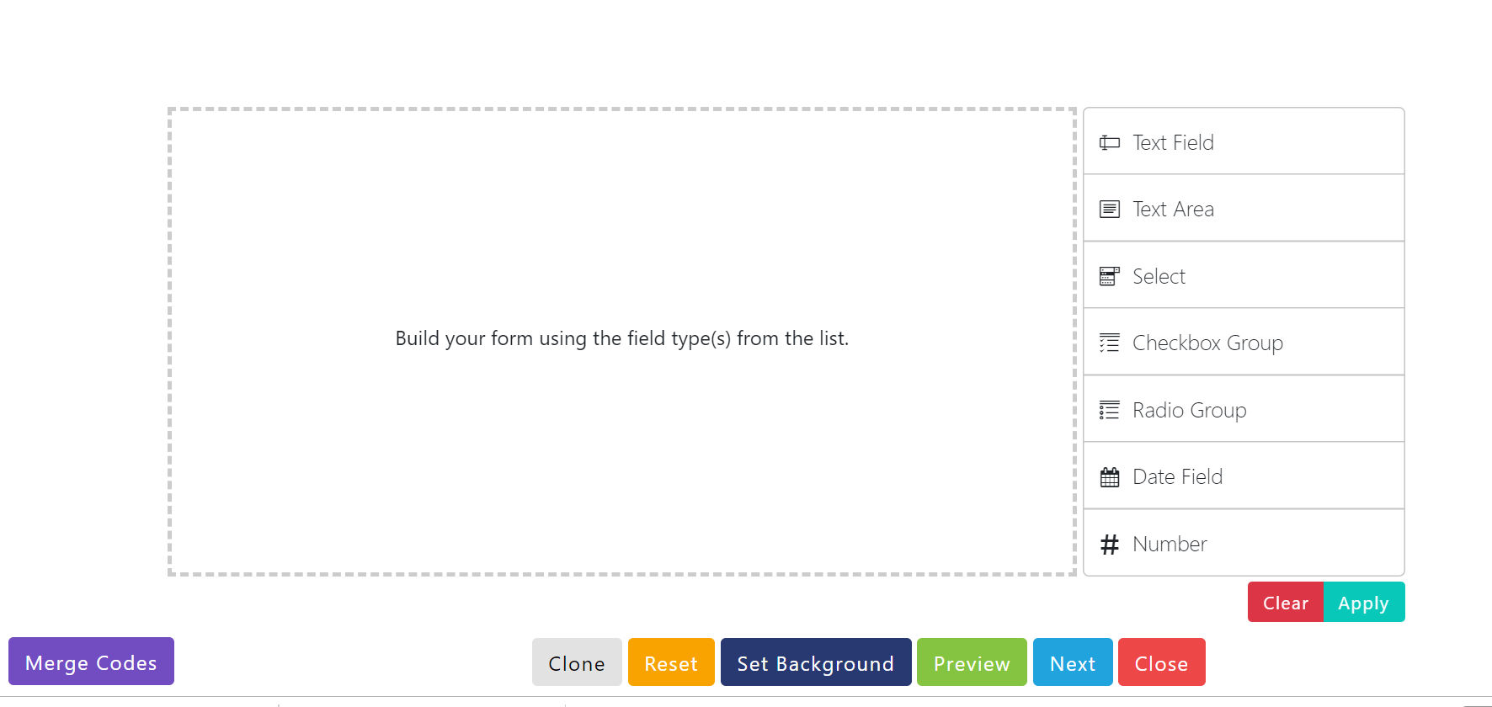Click the Select field type icon

1110,276
